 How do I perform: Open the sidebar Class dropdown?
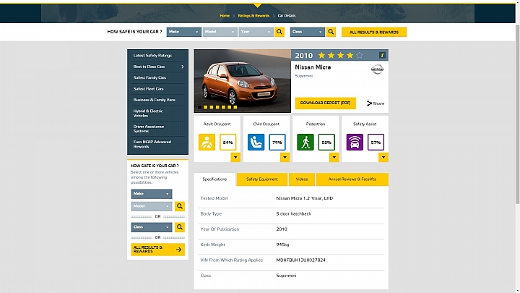152,227
